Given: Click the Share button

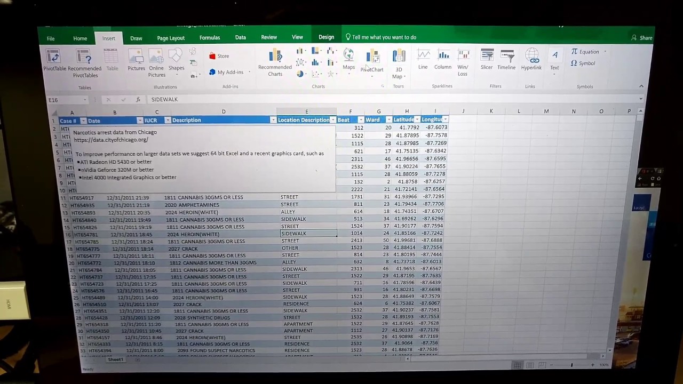Looking at the screenshot, I should point(641,38).
